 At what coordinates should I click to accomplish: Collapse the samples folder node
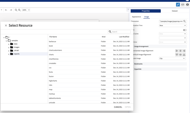pos(6,41)
